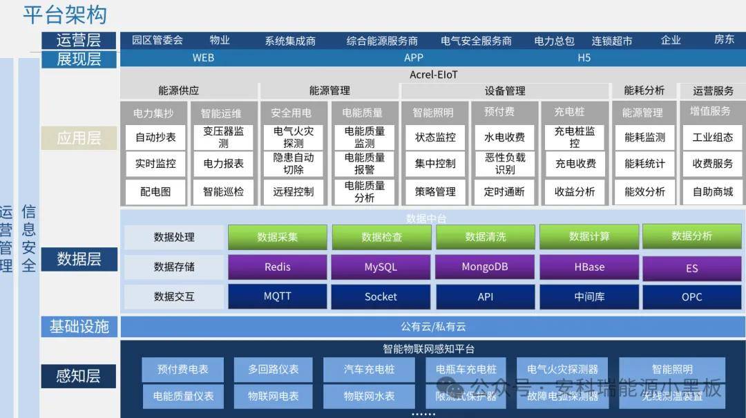746x418 pixels.
Task: Click the blue API block
Action: (486, 296)
